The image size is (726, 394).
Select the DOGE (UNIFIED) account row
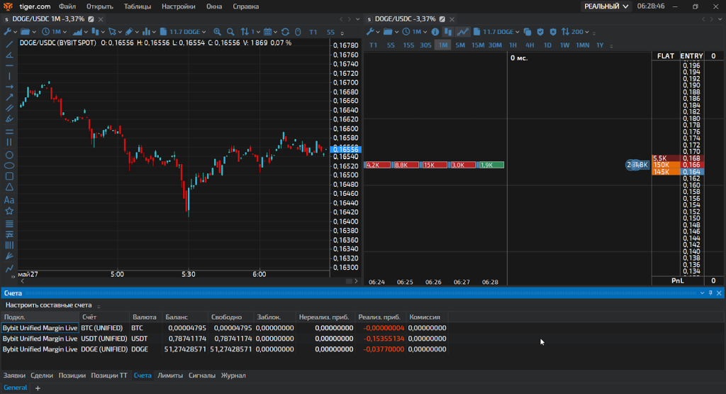click(104, 349)
